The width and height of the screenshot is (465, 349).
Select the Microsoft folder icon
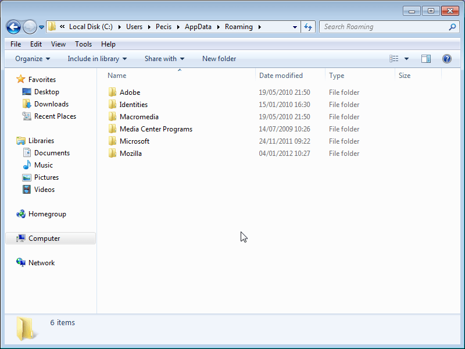click(112, 141)
